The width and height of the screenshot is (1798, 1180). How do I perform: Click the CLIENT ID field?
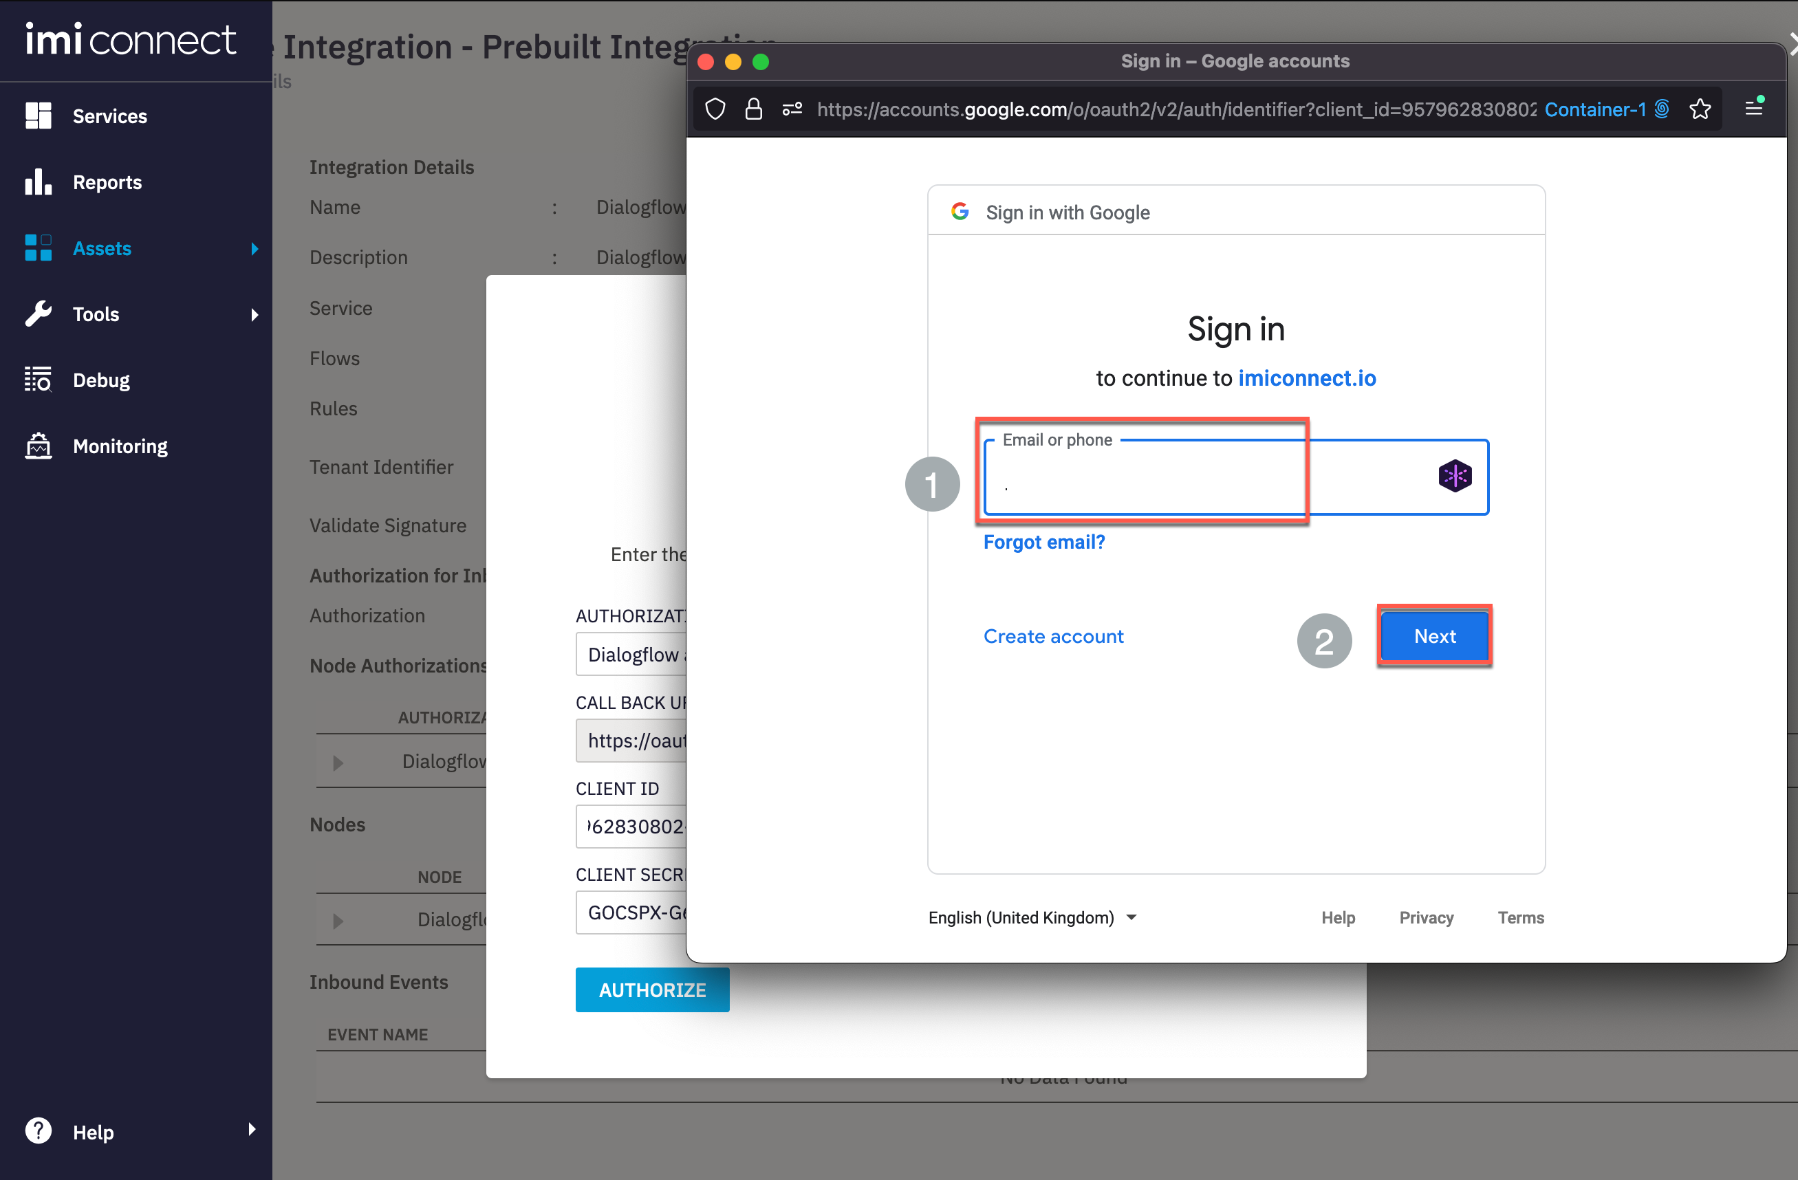pyautogui.click(x=631, y=827)
